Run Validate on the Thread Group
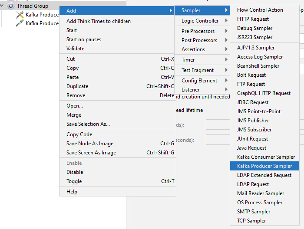 click(76, 49)
